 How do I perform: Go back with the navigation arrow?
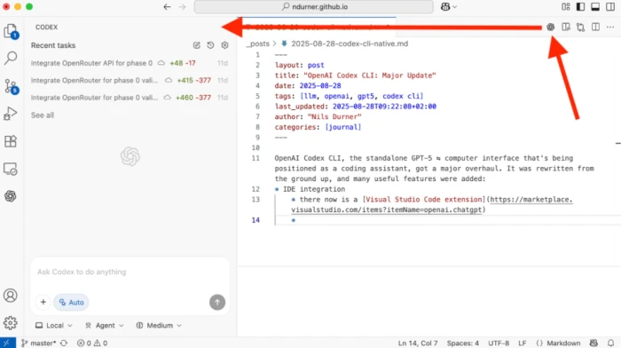click(167, 7)
